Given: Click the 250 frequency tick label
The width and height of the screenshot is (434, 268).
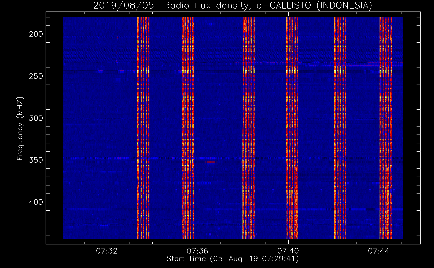Looking at the screenshot, I should [36, 76].
